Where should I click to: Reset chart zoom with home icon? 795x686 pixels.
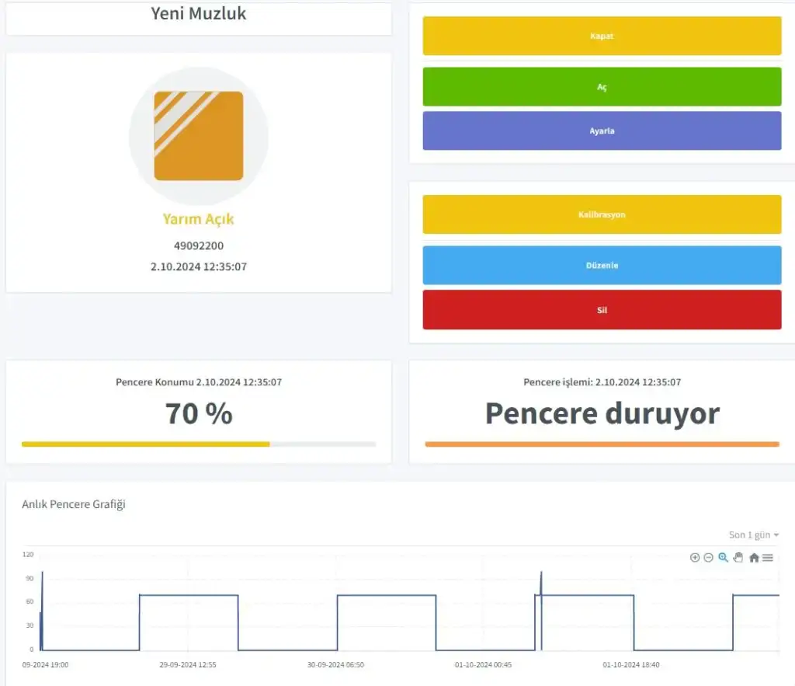(754, 558)
